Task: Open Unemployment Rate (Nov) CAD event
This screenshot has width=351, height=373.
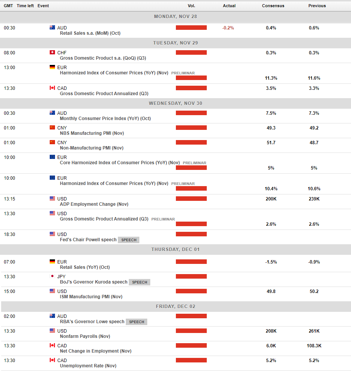Action: [x=88, y=365]
